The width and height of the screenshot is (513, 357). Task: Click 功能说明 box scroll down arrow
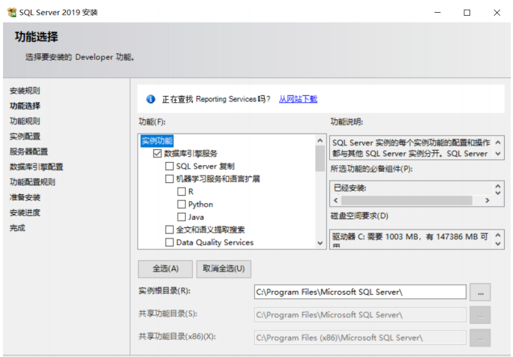(x=498, y=154)
